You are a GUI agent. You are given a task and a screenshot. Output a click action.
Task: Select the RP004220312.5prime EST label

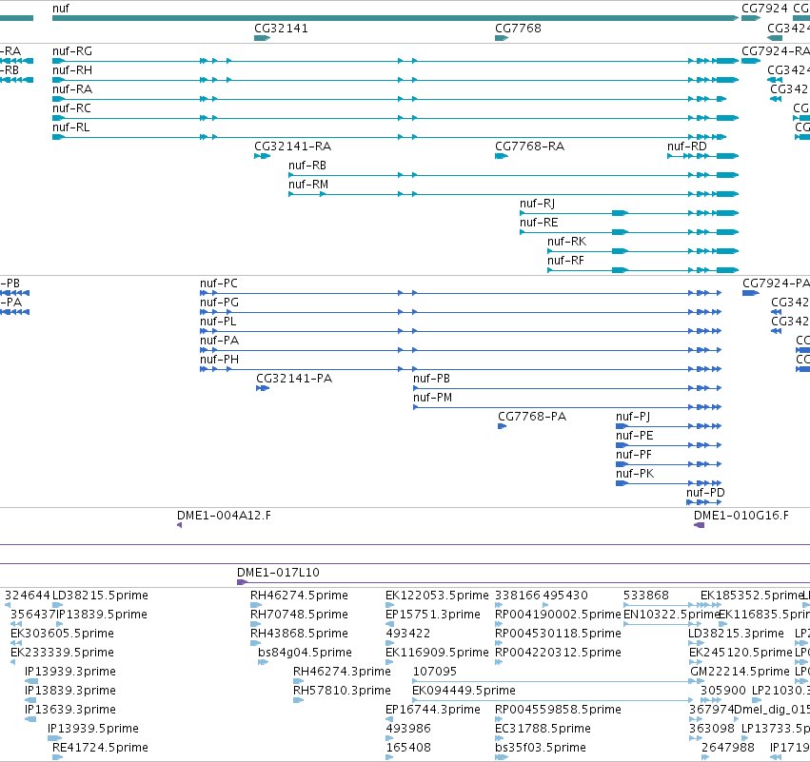tap(558, 653)
